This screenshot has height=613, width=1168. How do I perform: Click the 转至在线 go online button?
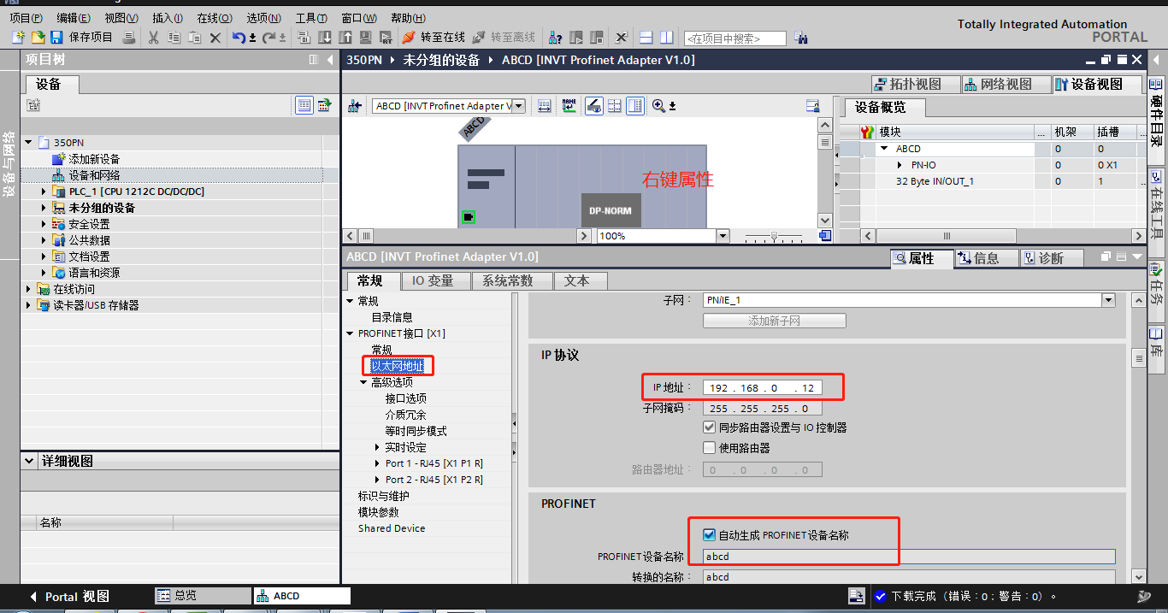click(x=434, y=38)
